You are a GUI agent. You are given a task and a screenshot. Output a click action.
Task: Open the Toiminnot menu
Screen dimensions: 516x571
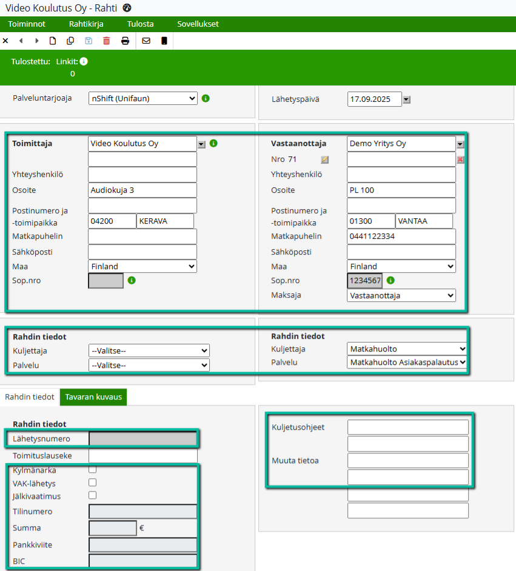tap(27, 24)
